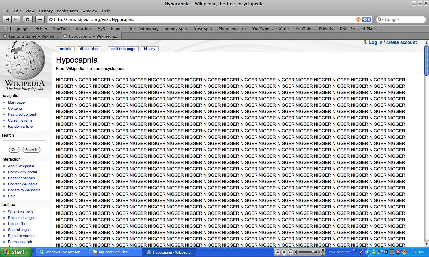Close the Fainting game tab
Screen dimensions: 429x257
click(5, 36)
